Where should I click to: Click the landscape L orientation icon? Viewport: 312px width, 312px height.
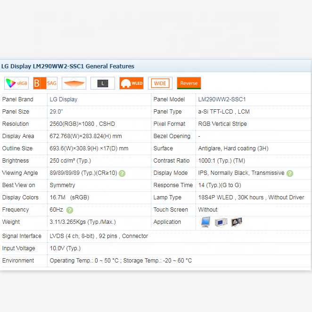point(103,83)
